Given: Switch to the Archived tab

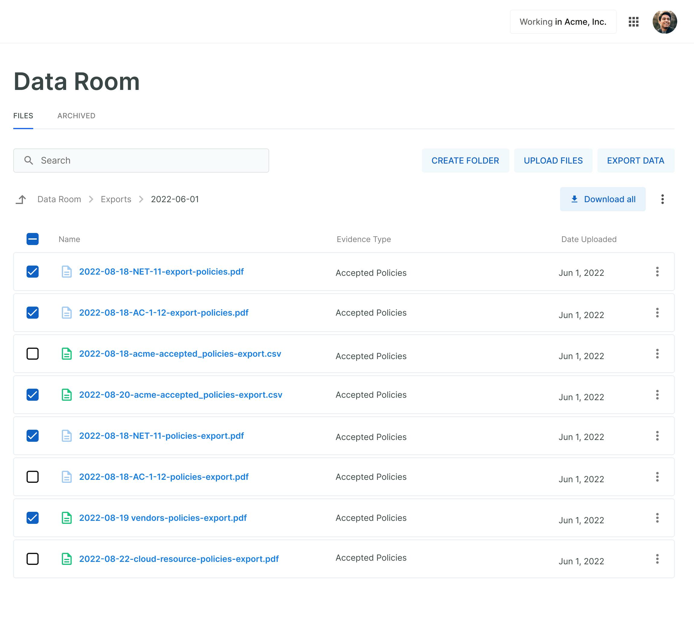Looking at the screenshot, I should click(76, 116).
